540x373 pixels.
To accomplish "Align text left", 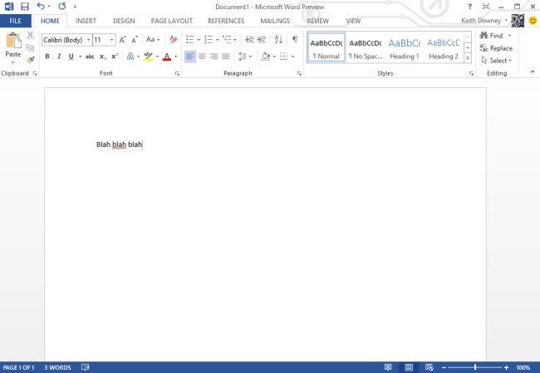I will (189, 56).
